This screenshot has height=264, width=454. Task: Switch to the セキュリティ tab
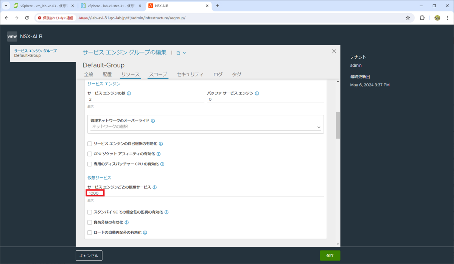(x=190, y=75)
